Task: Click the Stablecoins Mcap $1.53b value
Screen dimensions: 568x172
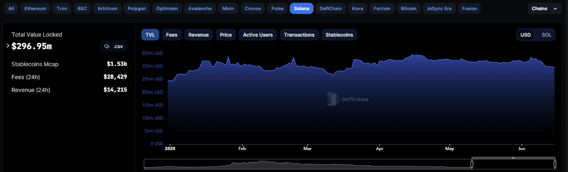Action: click(x=117, y=64)
